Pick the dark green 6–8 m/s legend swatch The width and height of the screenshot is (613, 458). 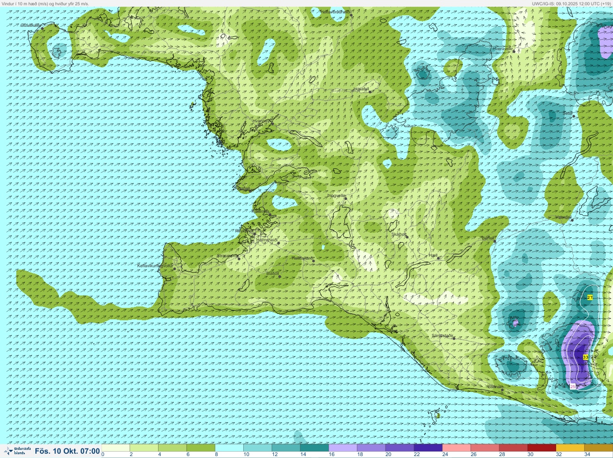(201, 448)
